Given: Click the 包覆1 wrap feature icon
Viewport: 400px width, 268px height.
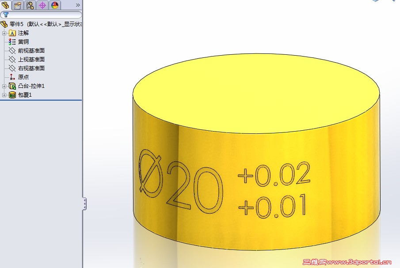Looking at the screenshot, I should (x=12, y=95).
